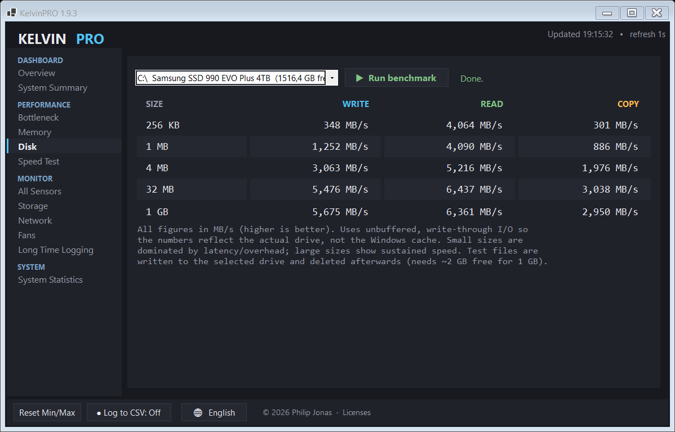The image size is (675, 432).
Task: Open the drive selection dropdown arrow
Action: (x=332, y=78)
